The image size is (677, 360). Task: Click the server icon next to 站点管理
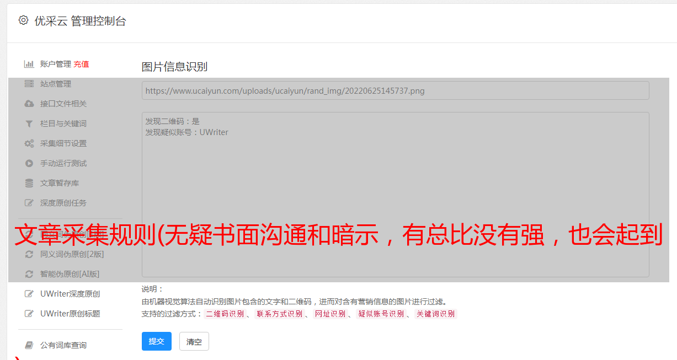(x=29, y=84)
